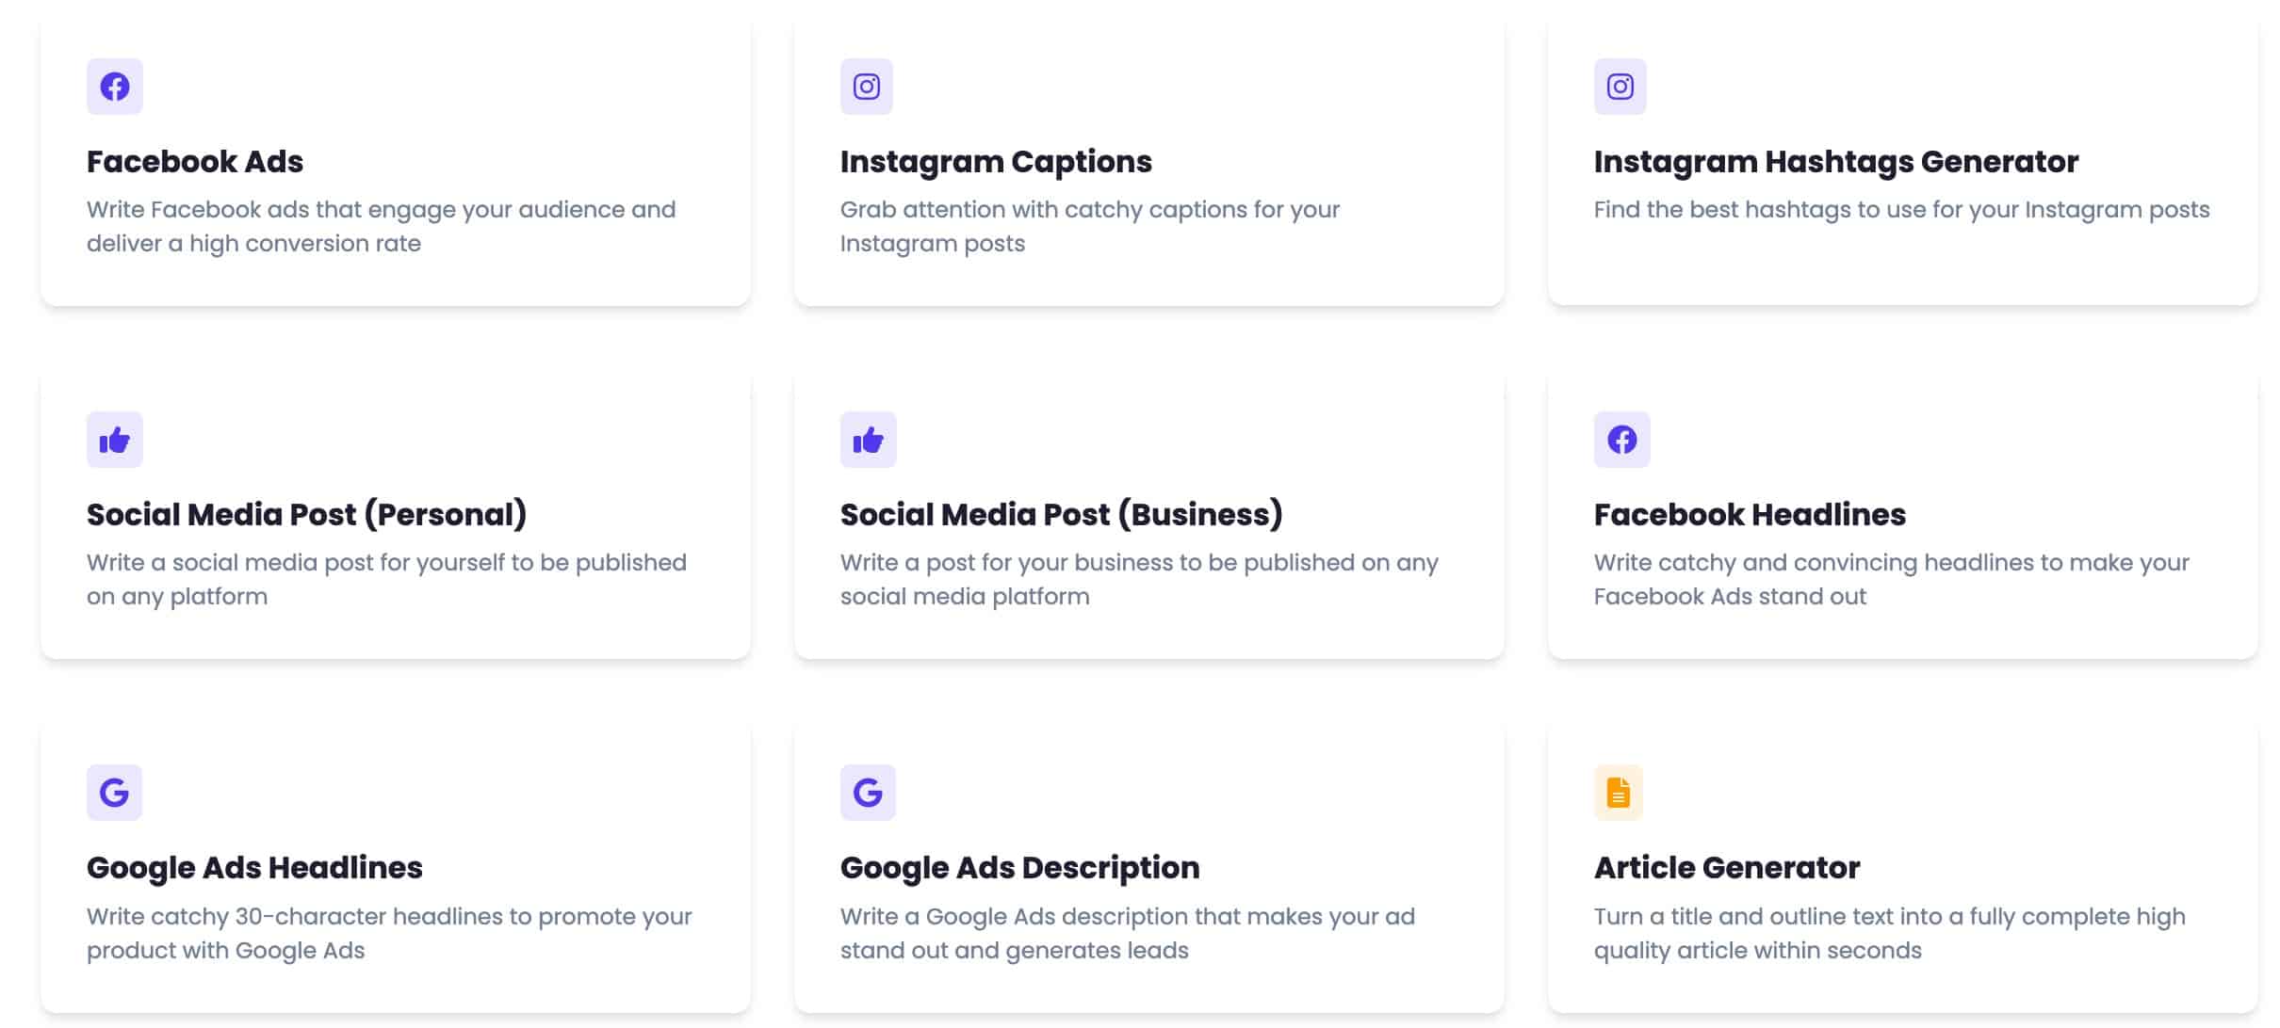Screen dimensions: 2280x1028
Task: Open the Facebook Ads title
Action: coord(195,162)
